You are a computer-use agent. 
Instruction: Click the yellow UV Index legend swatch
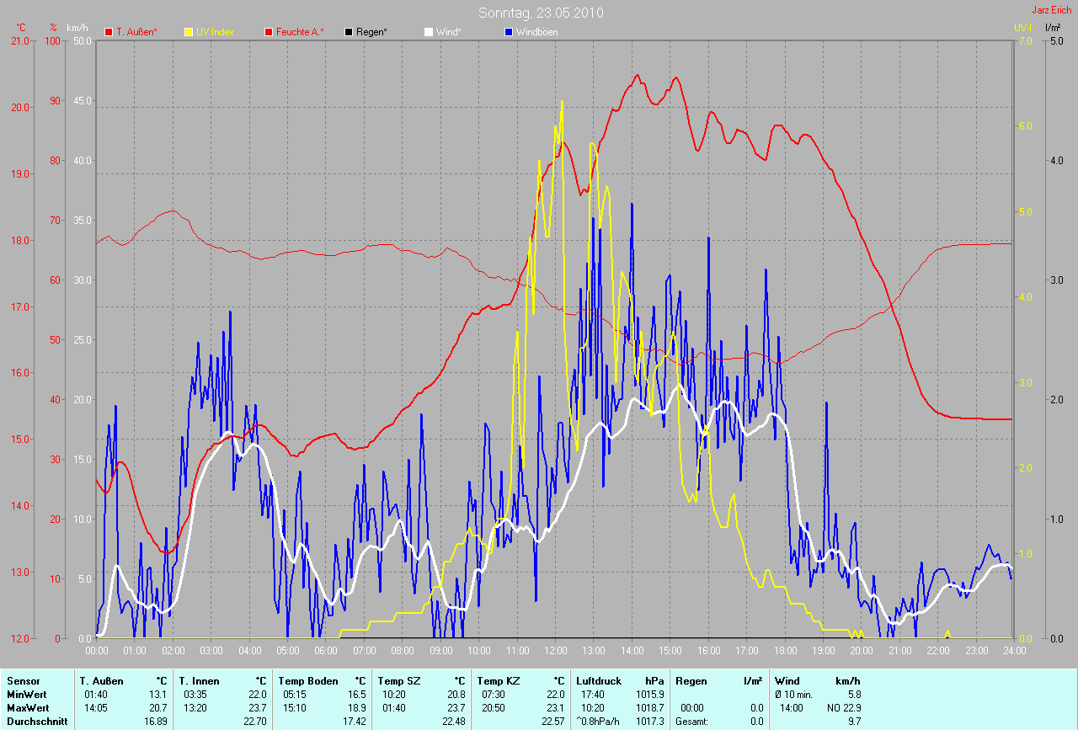tap(189, 32)
